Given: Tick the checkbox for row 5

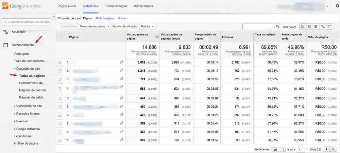Looking at the screenshot, I should [60, 98].
